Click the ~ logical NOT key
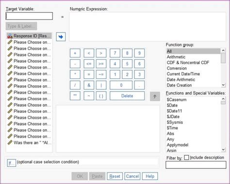The height and width of the screenshot is (184, 230). point(89,96)
